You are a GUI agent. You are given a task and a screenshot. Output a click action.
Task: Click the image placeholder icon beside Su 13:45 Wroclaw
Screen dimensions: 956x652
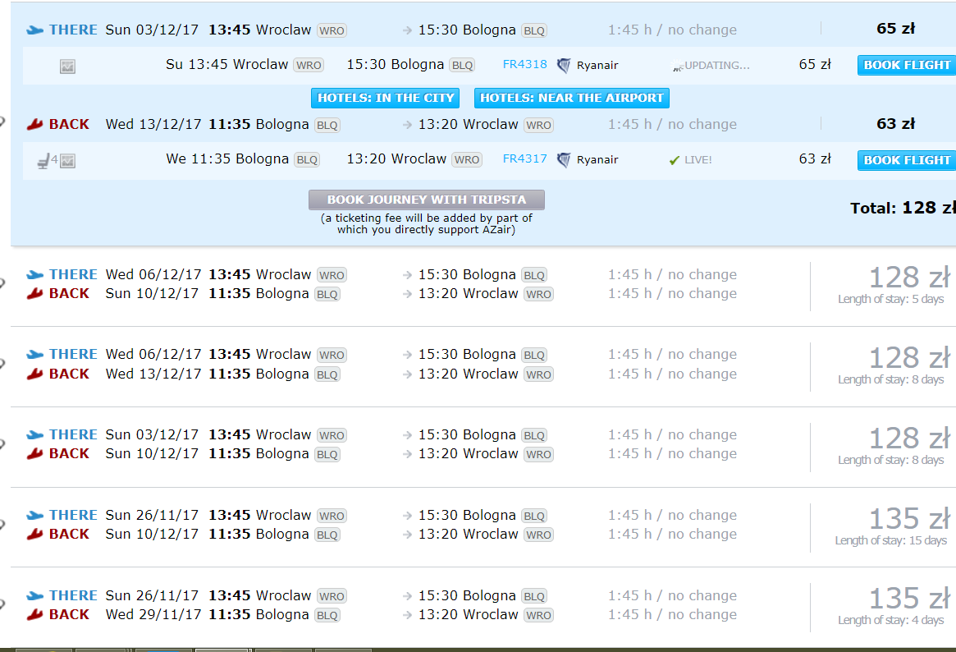(67, 67)
